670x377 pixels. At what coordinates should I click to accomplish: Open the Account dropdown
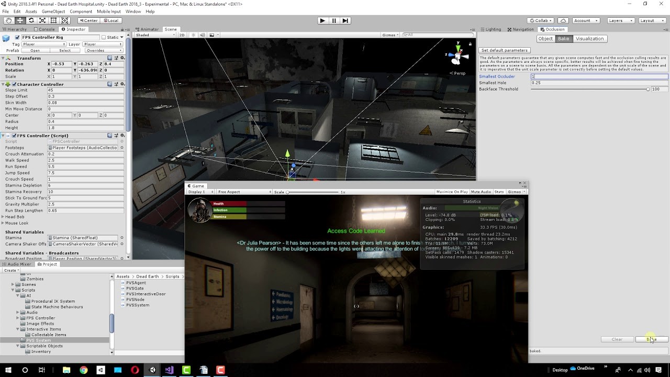(x=585, y=20)
